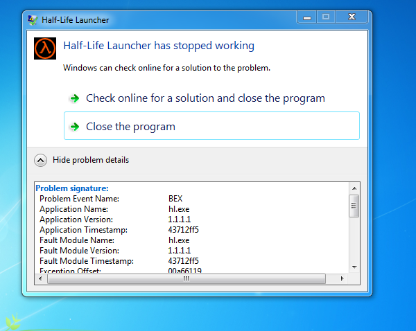Click 1.1.1.1 beside Fault Module Version
This screenshot has height=331, width=416.
coord(180,251)
